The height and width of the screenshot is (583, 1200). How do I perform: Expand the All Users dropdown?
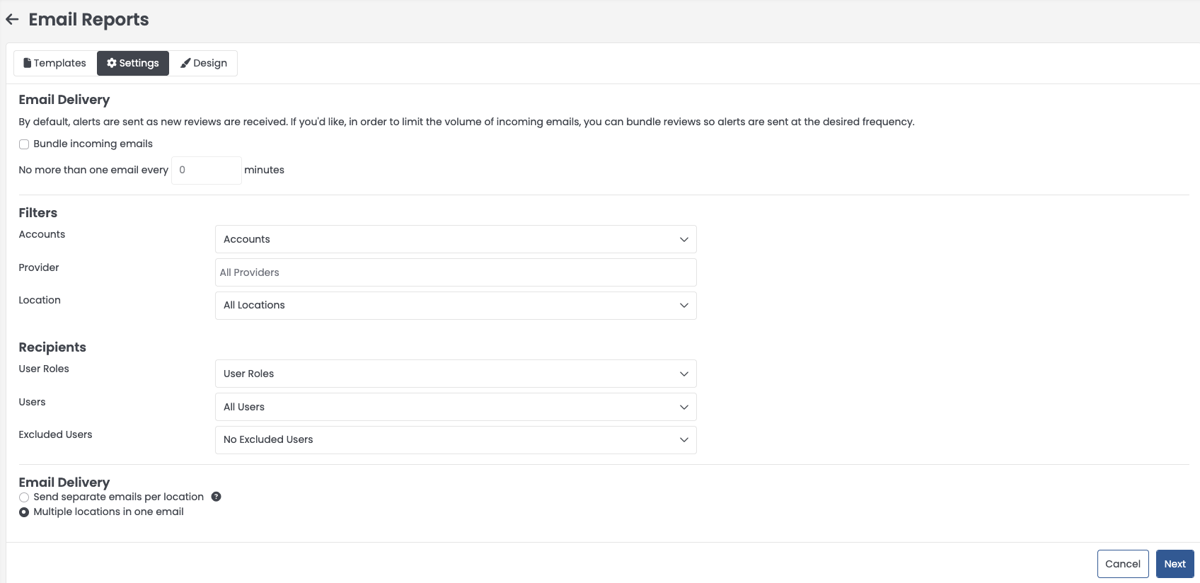pyautogui.click(x=455, y=407)
